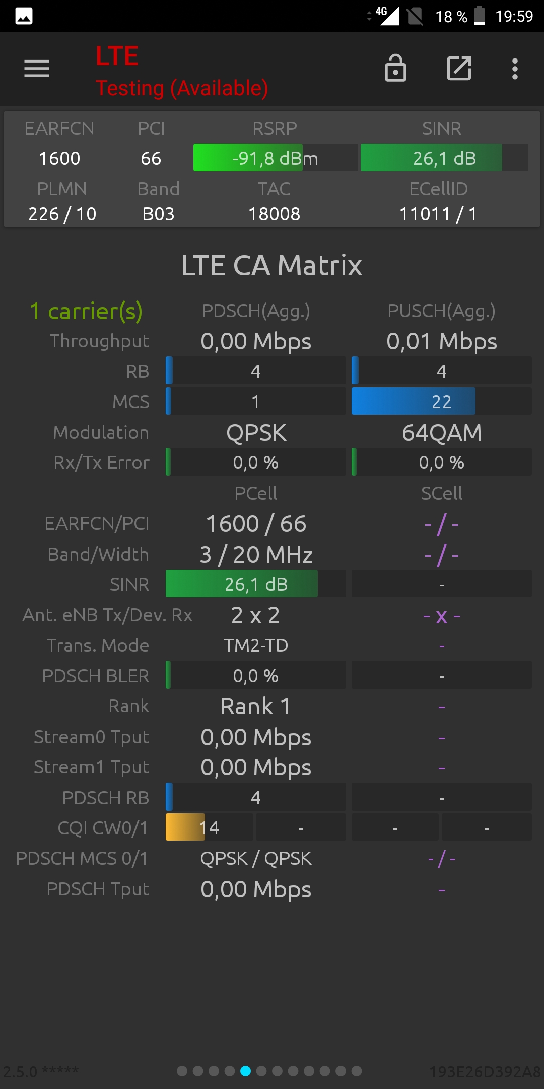Tap the 4G signal status icon
This screenshot has width=544, height=1089.
coord(386,16)
